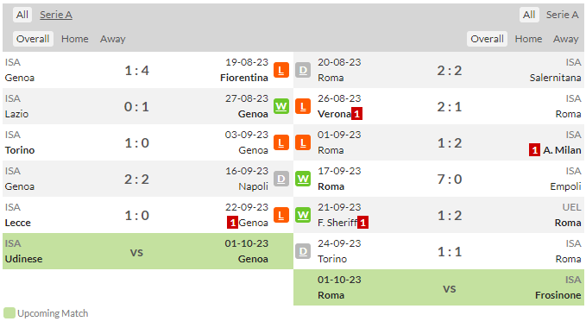
Task: Click the red card icon beside A. Milan
Action: (534, 150)
